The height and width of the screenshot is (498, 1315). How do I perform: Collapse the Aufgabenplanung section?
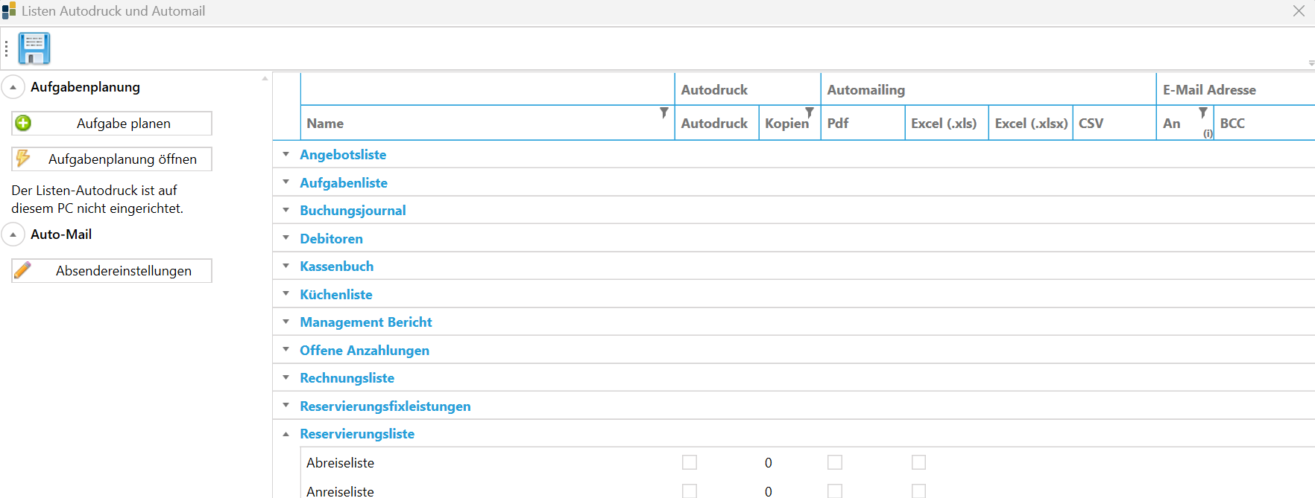point(13,87)
